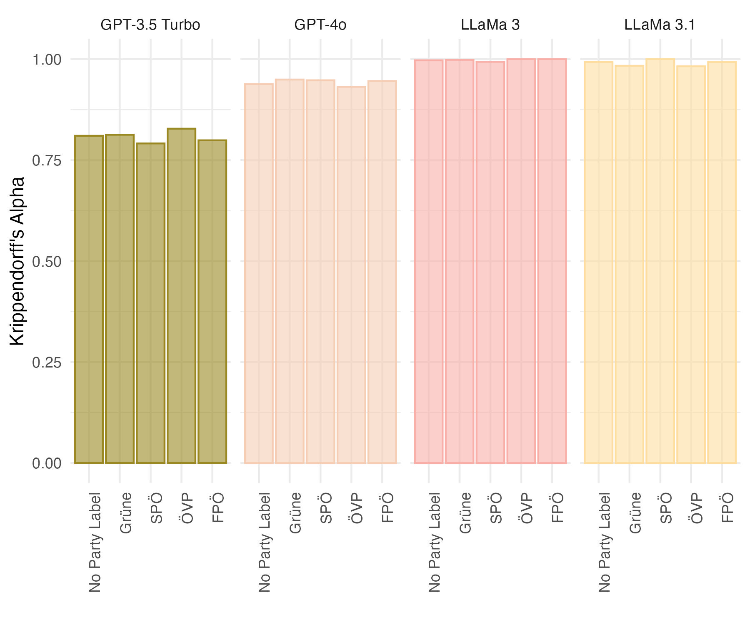Select the LLaMa 3.1 facet heading

pos(660,25)
